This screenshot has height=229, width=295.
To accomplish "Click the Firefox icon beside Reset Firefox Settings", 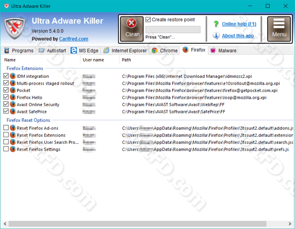I will pyautogui.click(x=13, y=149).
